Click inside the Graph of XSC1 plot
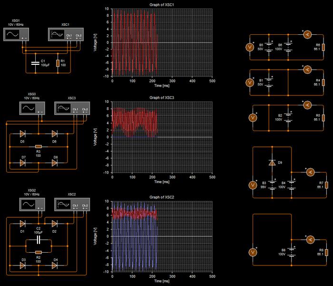Screen dimensions: 333x286 point(162,42)
